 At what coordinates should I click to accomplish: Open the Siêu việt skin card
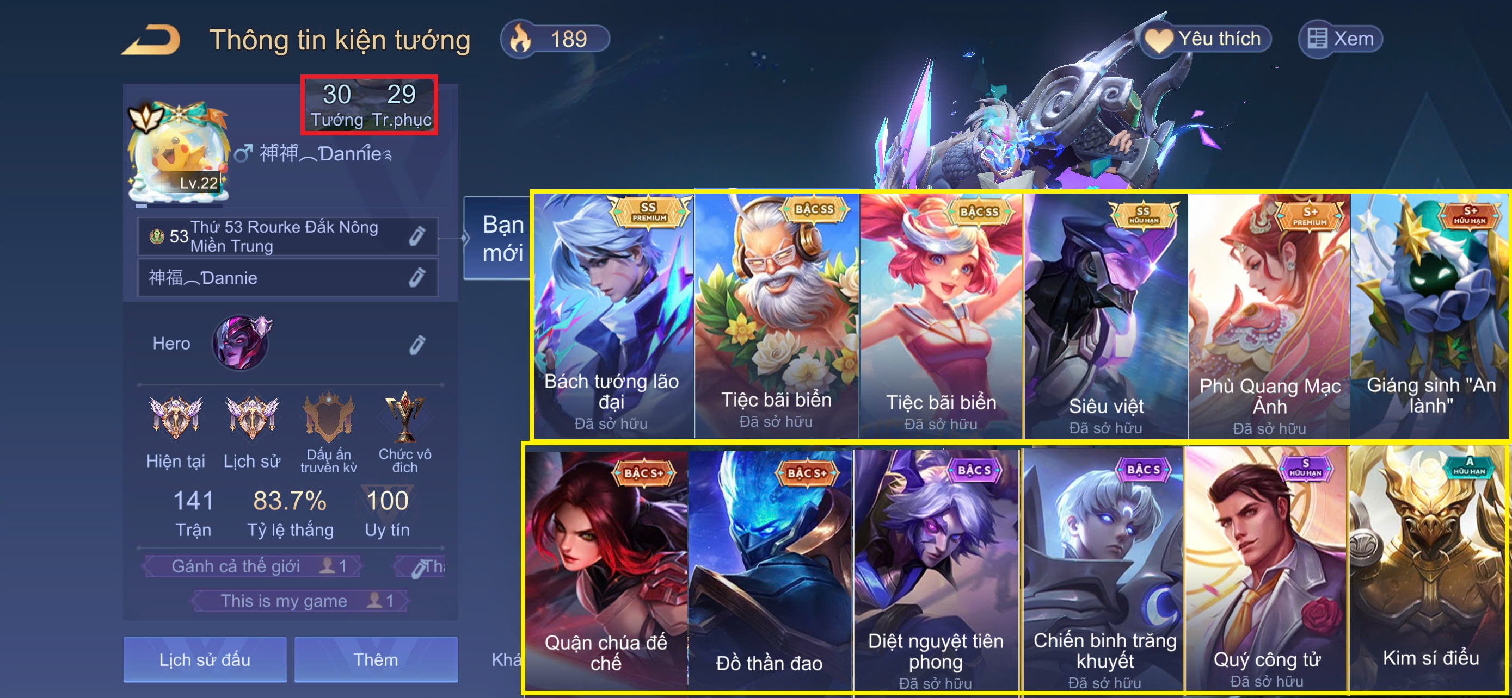(1106, 315)
